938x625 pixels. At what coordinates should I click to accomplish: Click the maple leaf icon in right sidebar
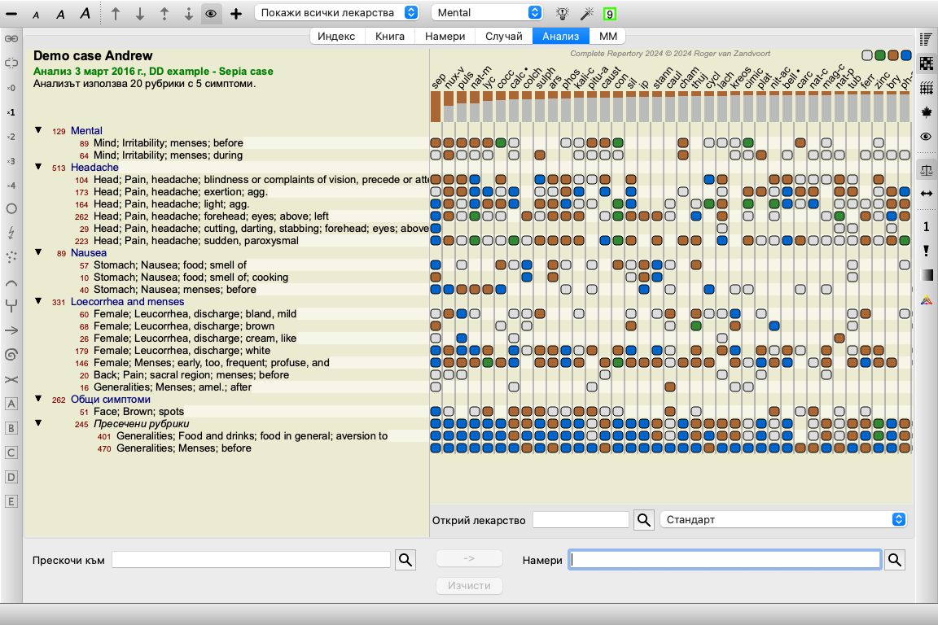(x=926, y=111)
